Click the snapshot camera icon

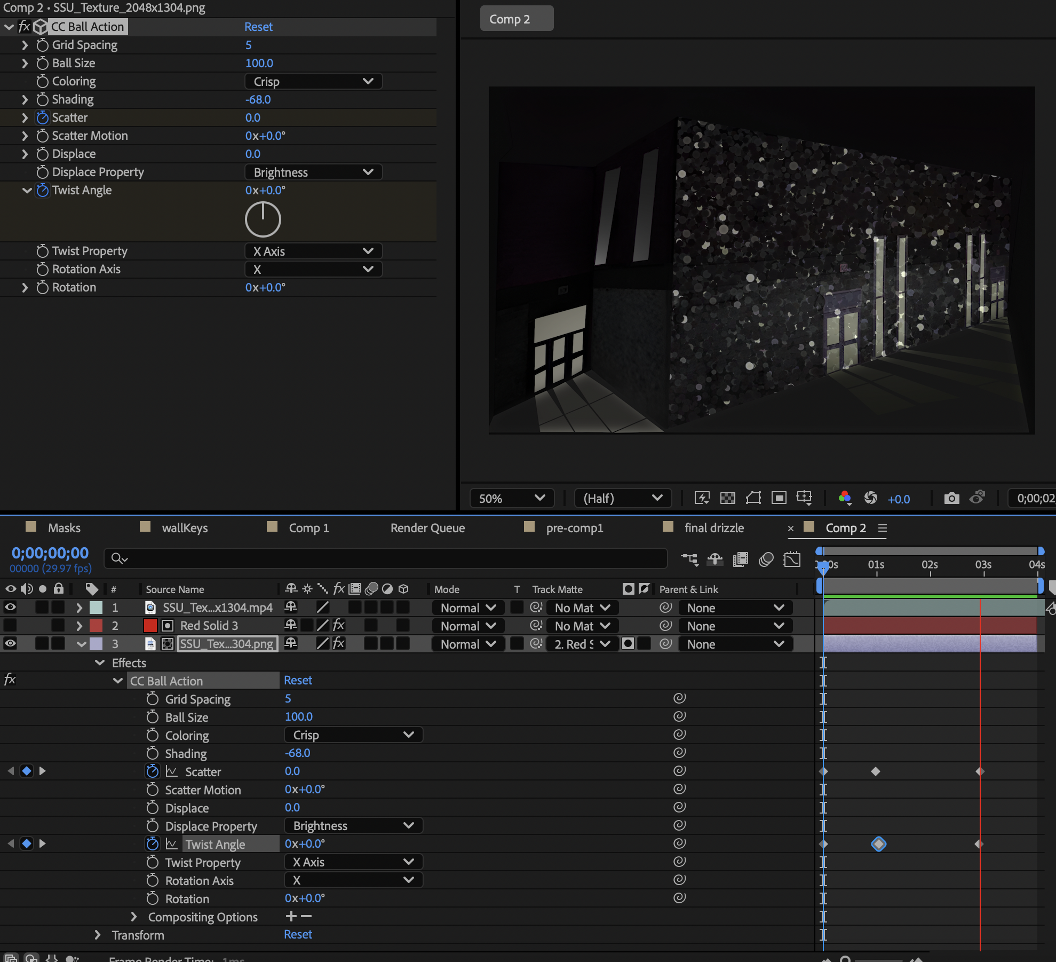(951, 498)
